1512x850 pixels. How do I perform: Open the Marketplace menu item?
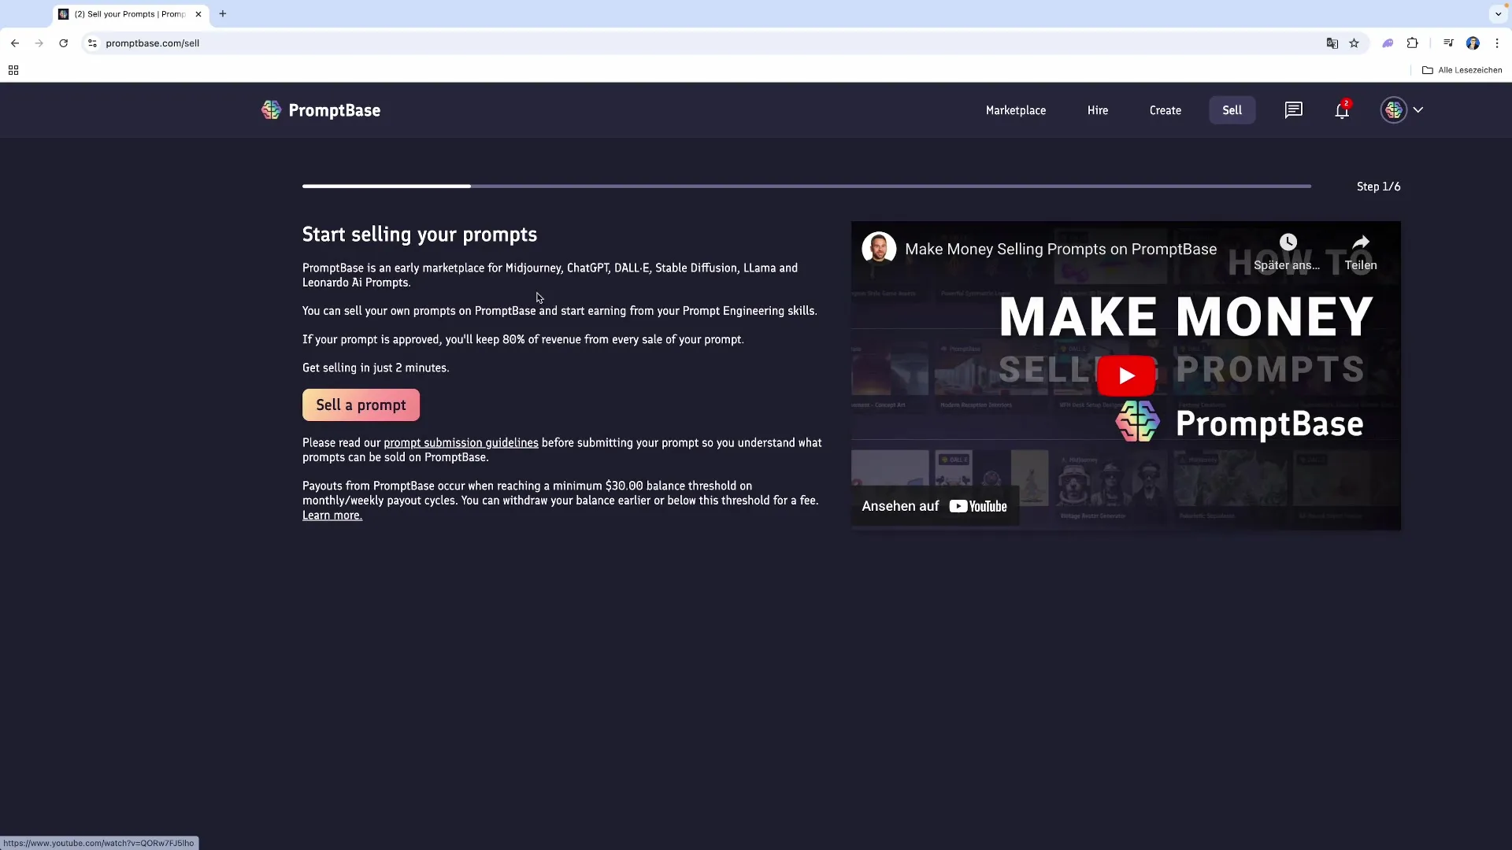pos(1015,110)
